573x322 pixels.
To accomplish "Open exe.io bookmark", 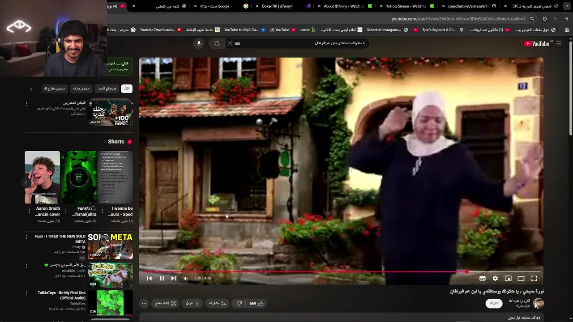I will [308, 30].
